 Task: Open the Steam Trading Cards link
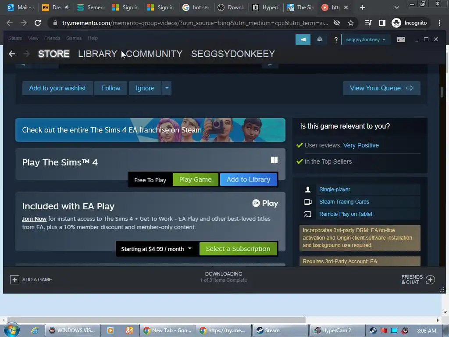344,202
